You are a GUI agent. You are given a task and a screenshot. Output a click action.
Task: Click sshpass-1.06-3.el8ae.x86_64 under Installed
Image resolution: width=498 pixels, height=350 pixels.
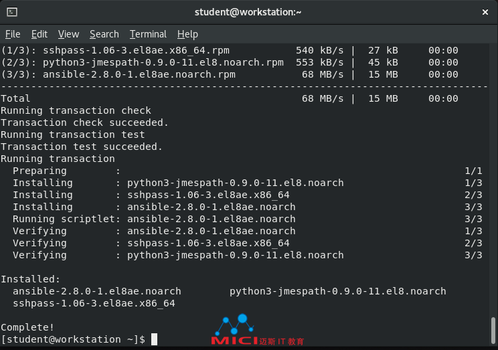[94, 303]
